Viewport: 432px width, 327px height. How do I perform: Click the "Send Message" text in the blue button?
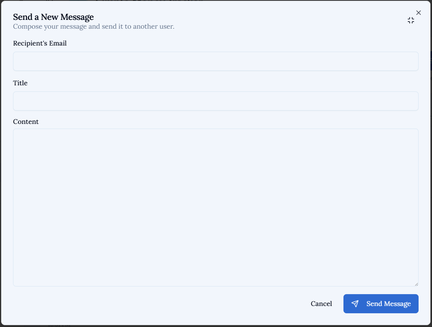[388, 304]
